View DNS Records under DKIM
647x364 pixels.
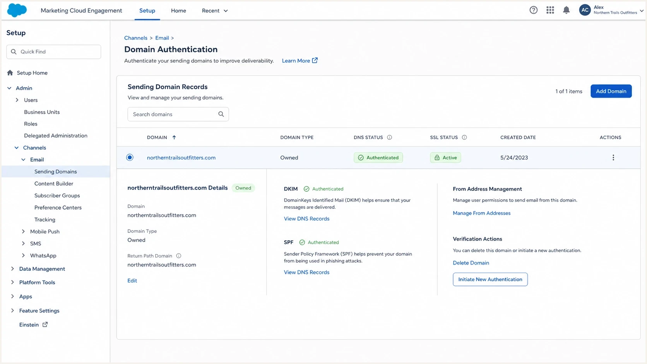pos(306,219)
